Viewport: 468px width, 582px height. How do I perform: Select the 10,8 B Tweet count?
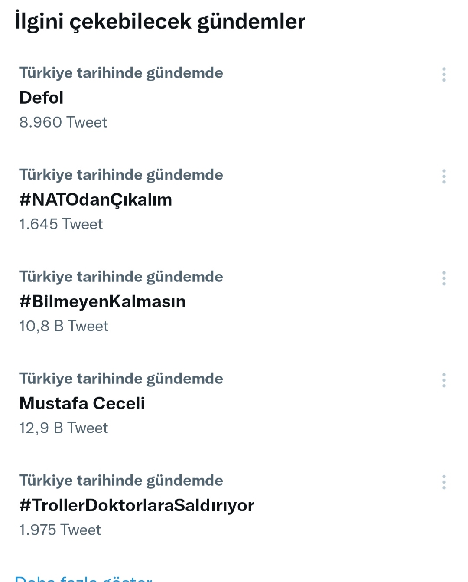(x=64, y=326)
